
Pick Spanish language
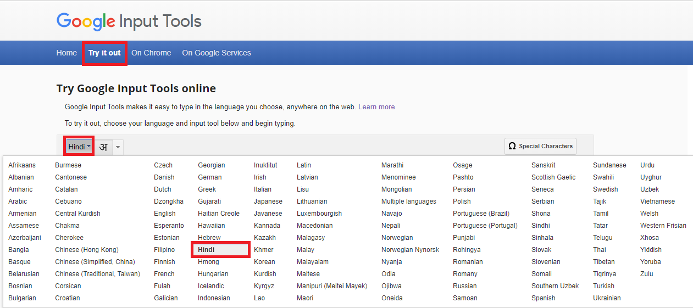tap(544, 298)
